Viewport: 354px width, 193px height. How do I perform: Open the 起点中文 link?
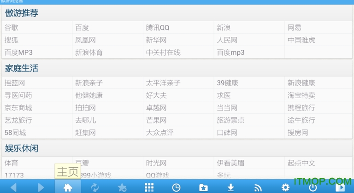pyautogui.click(x=301, y=163)
